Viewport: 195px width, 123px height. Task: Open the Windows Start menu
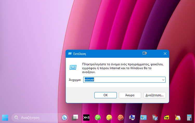5,118
